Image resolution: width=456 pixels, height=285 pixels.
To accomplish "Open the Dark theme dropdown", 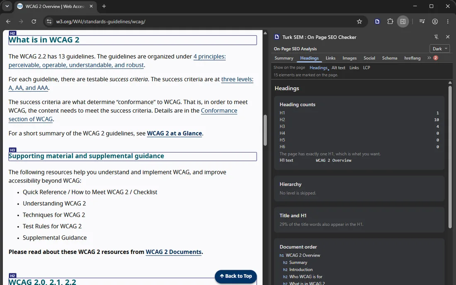I will pyautogui.click(x=439, y=49).
